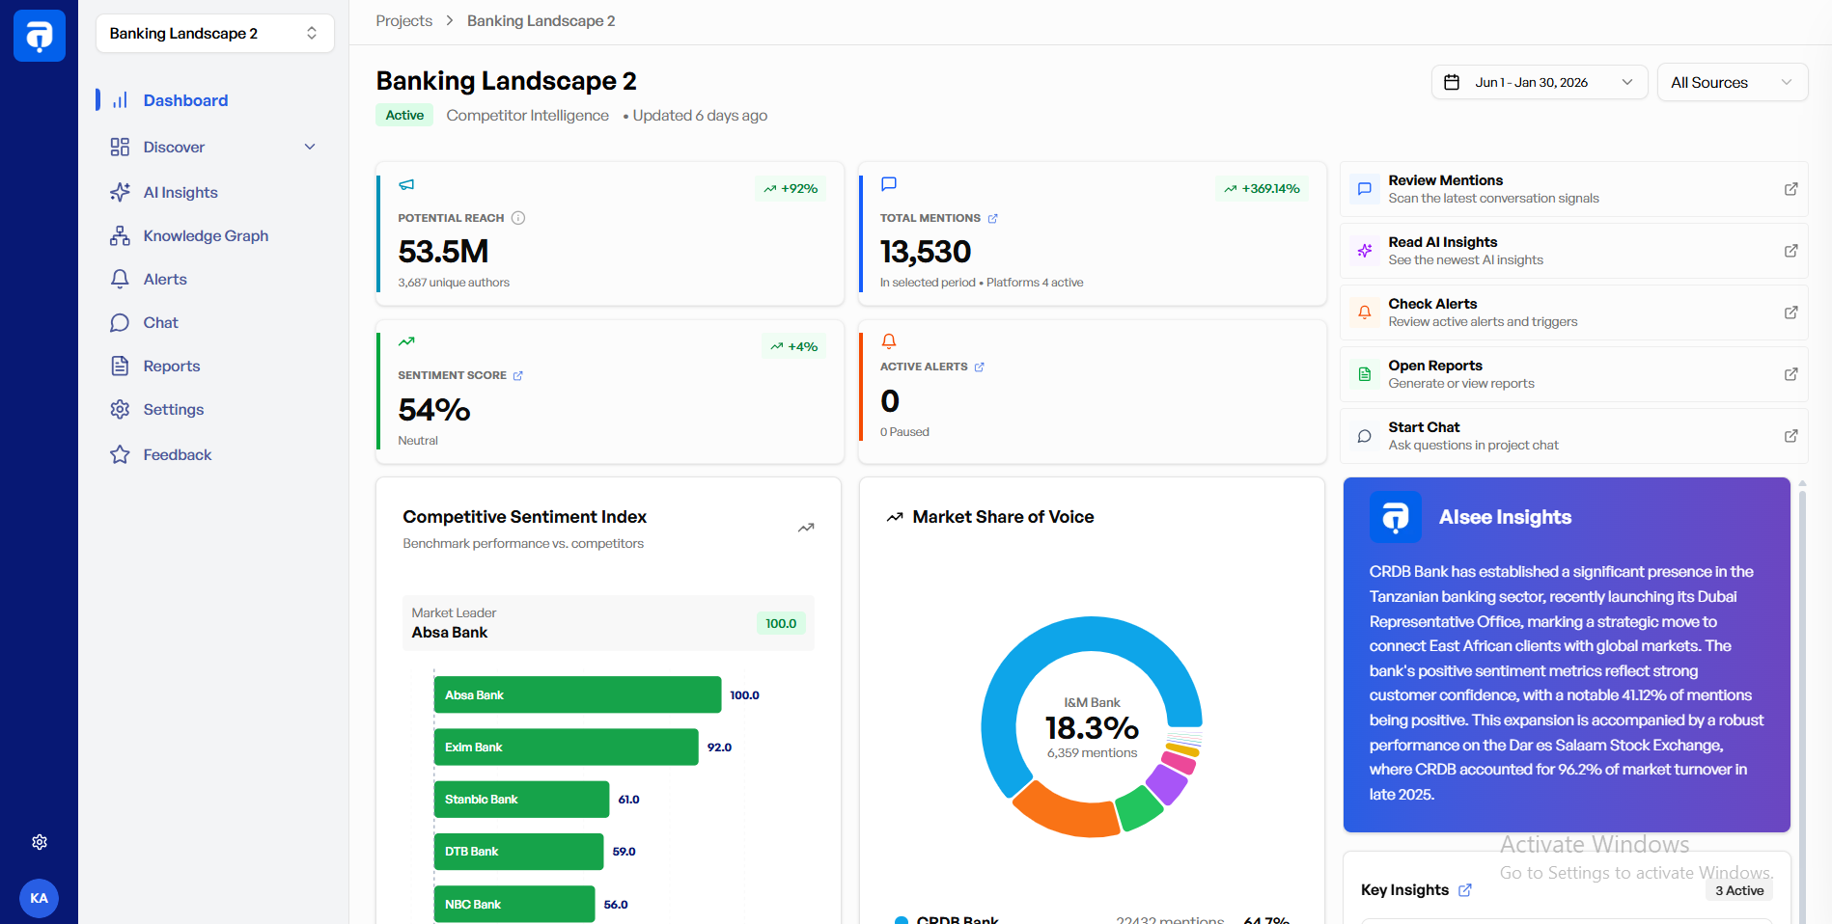Click the Active status badge
This screenshot has height=924, width=1832.
403,115
